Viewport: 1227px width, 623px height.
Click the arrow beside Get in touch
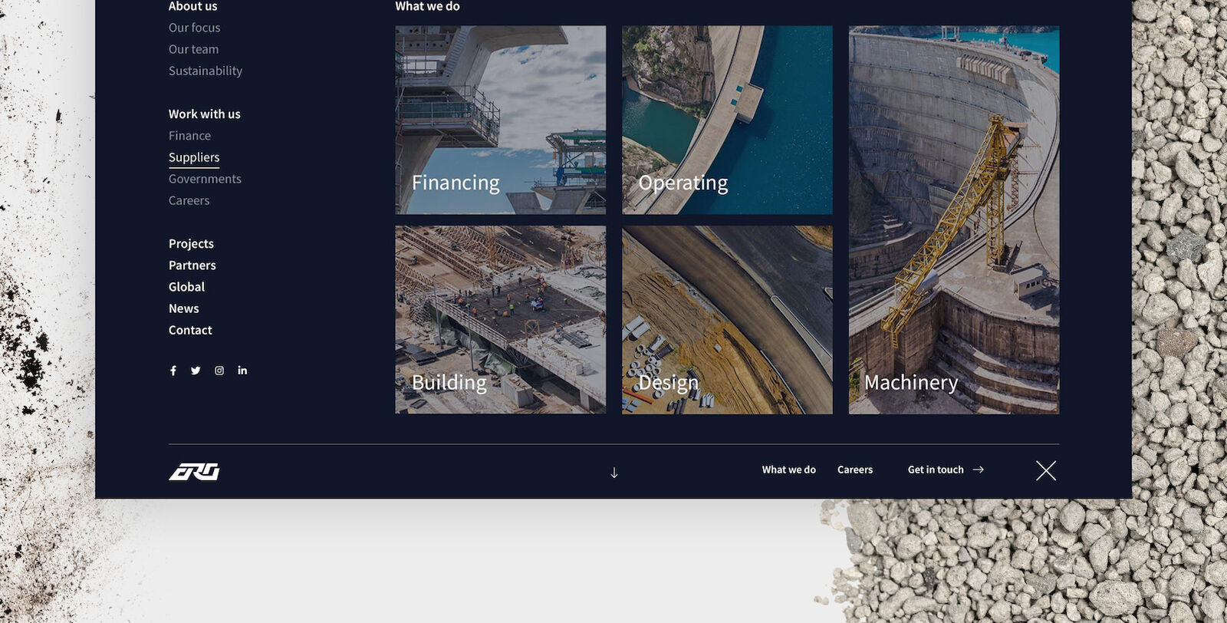[x=978, y=470]
